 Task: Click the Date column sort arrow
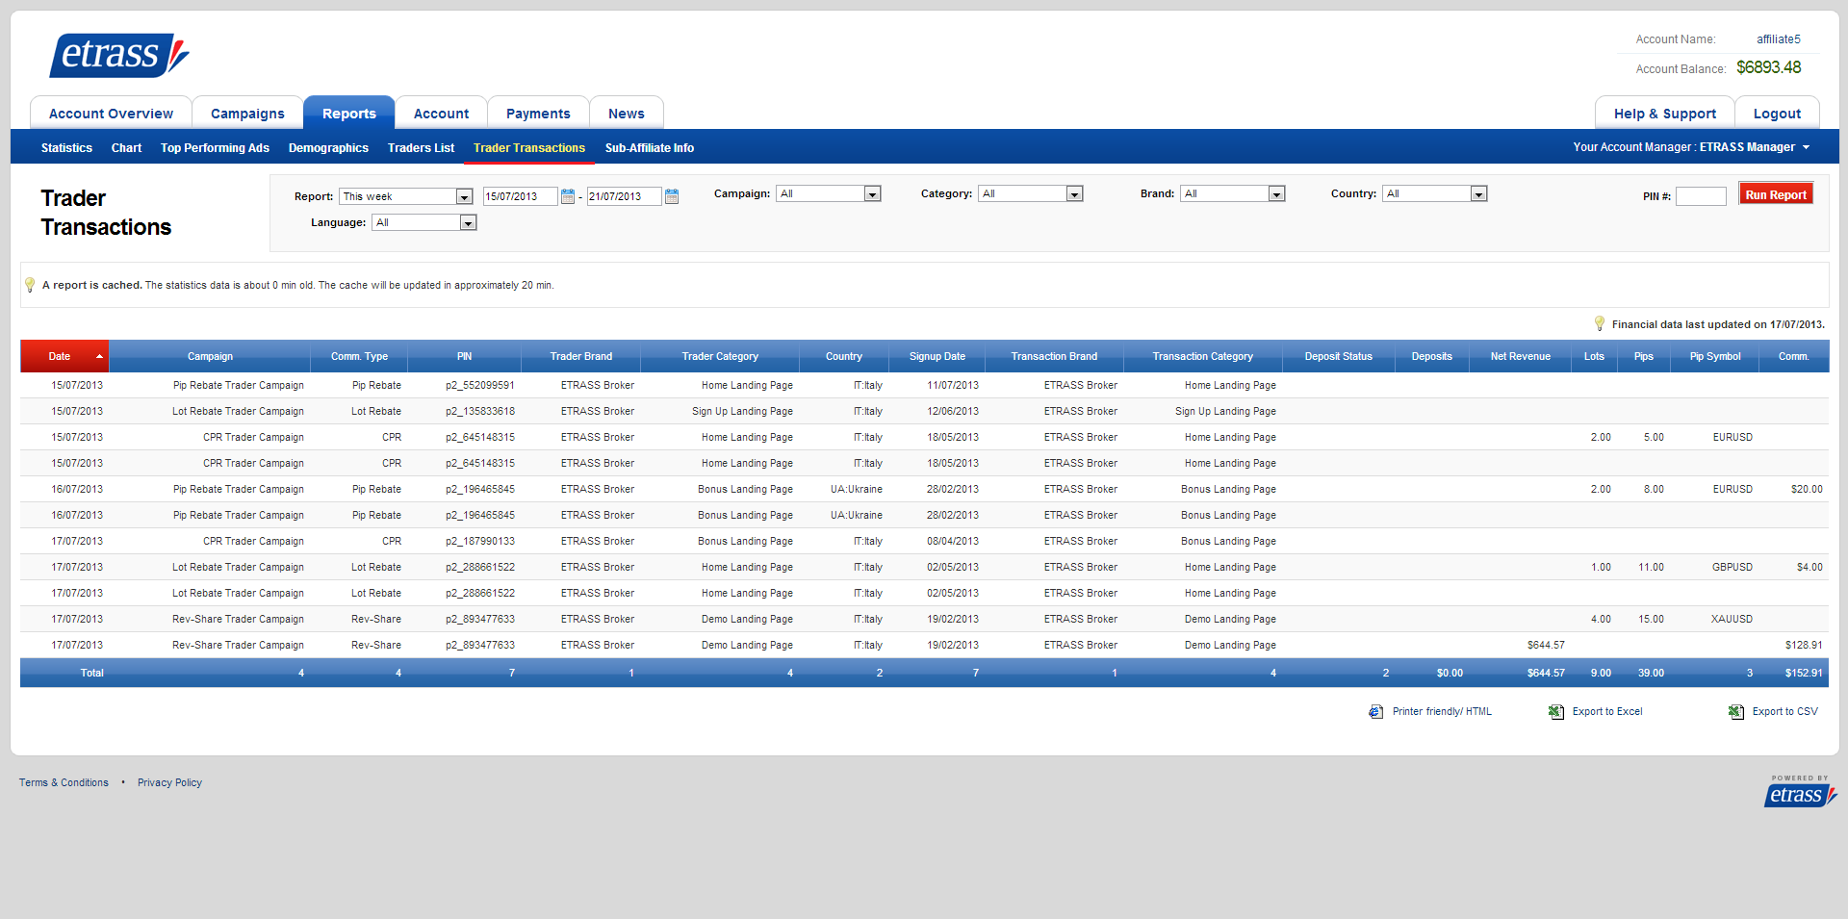click(x=99, y=357)
